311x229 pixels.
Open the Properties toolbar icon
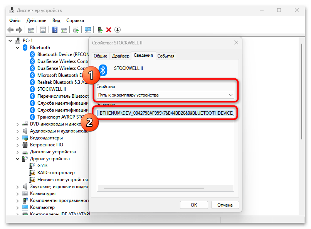(x=43, y=30)
